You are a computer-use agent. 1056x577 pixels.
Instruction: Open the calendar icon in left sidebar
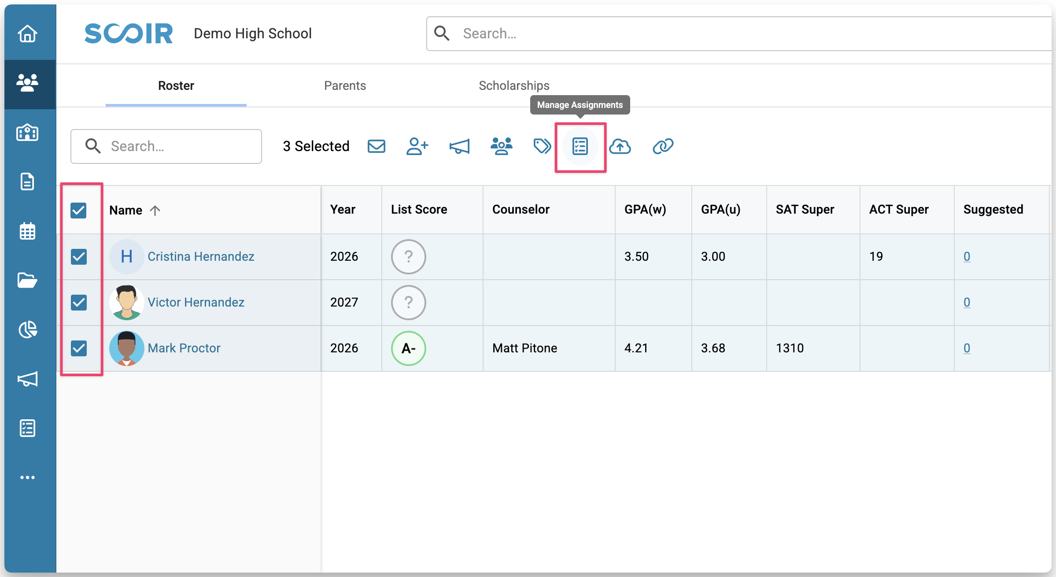click(27, 231)
